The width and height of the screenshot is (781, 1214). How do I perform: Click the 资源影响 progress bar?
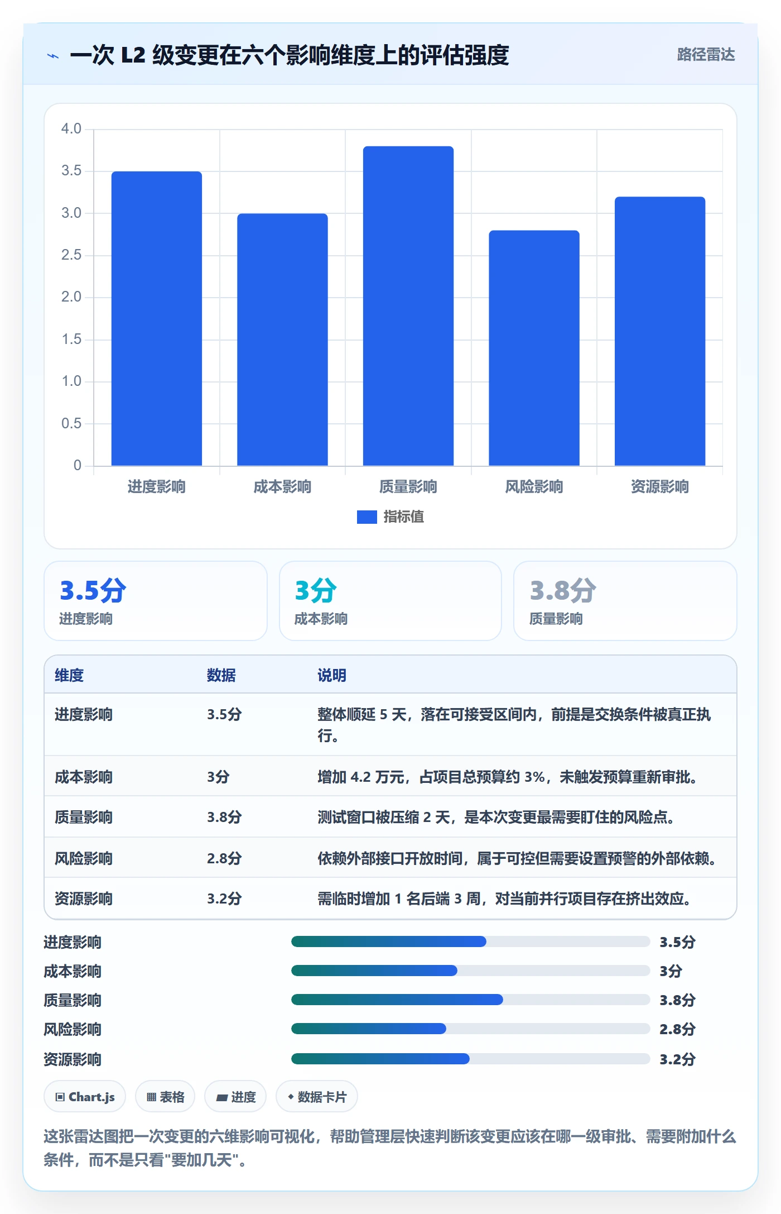point(471,1059)
